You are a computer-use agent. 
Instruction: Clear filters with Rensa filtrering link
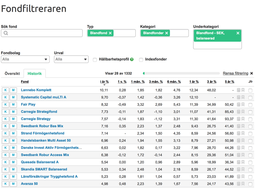pos(236,74)
